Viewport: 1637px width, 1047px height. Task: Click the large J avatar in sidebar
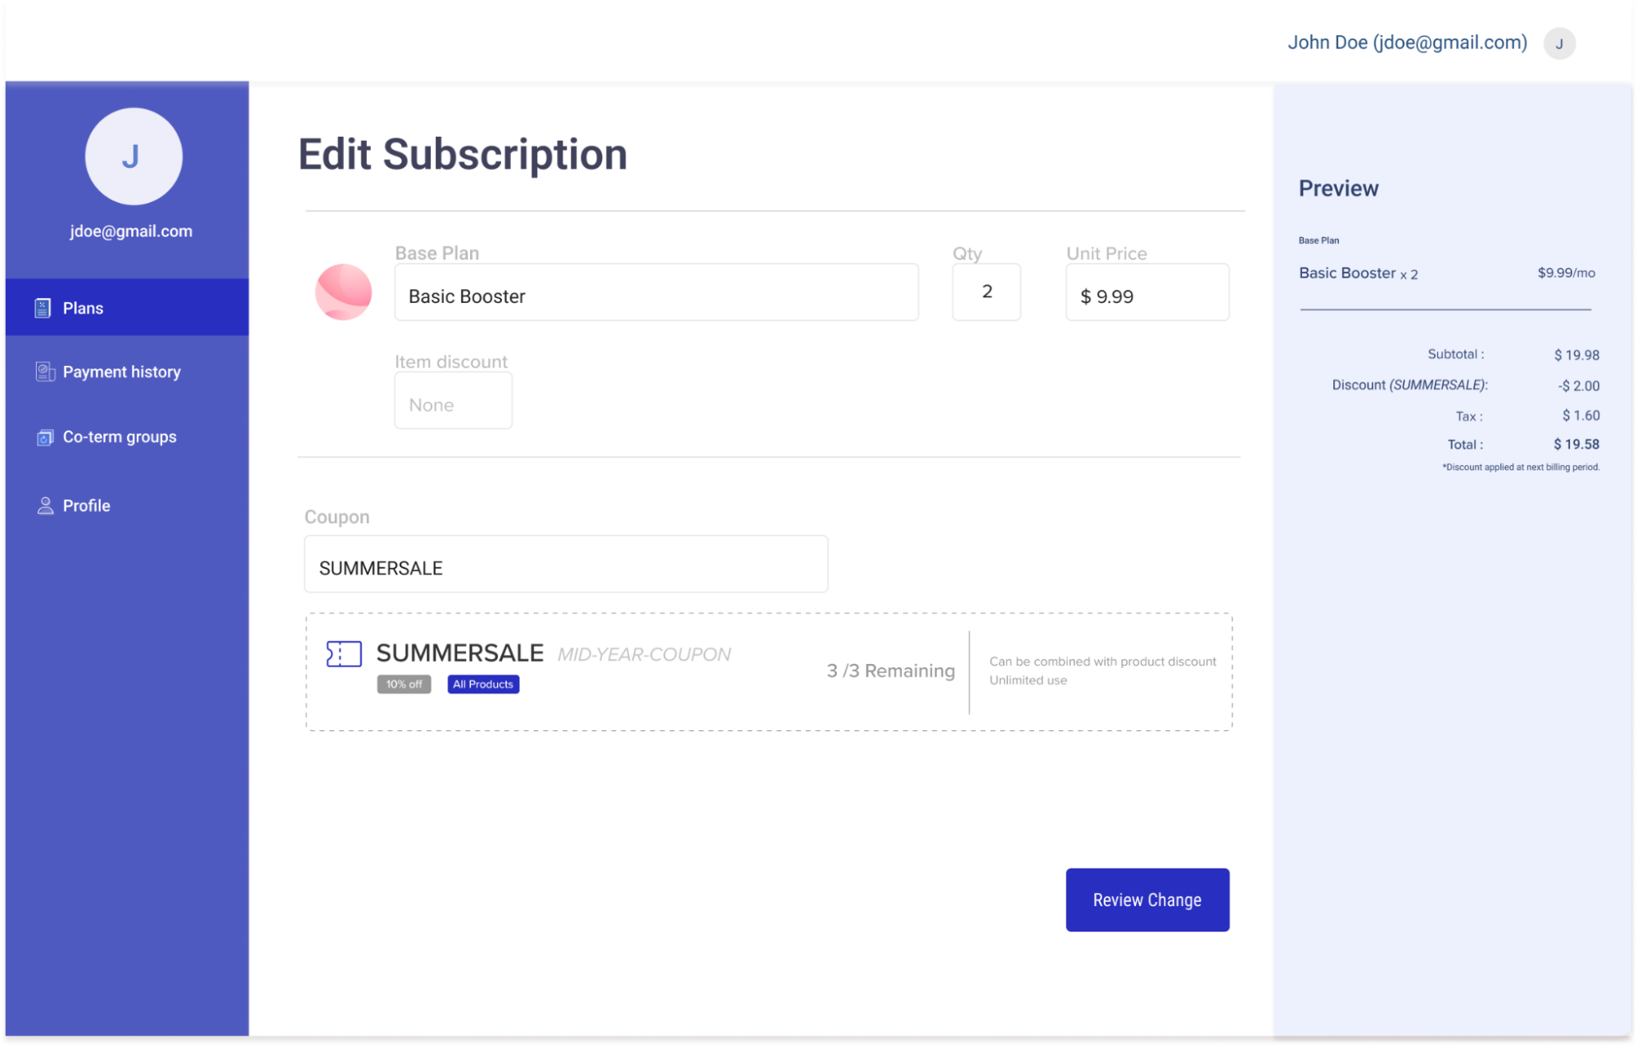click(x=133, y=156)
